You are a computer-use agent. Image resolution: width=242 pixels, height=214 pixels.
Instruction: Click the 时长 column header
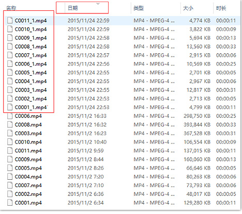tap(221, 8)
